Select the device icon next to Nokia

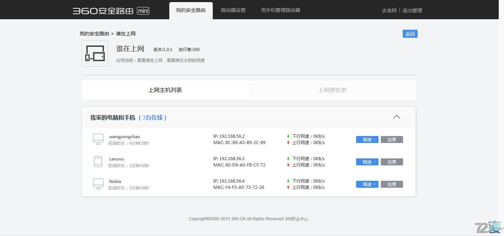(x=98, y=184)
